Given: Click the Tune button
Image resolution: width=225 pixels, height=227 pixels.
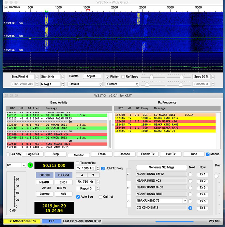Looking at the screenshot, I should pyautogui.click(x=194, y=154).
